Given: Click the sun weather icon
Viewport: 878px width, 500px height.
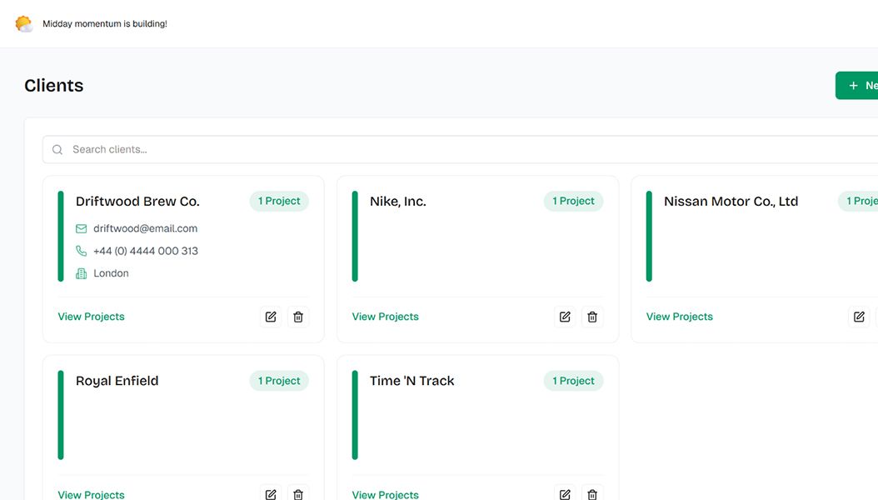Looking at the screenshot, I should coord(23,23).
